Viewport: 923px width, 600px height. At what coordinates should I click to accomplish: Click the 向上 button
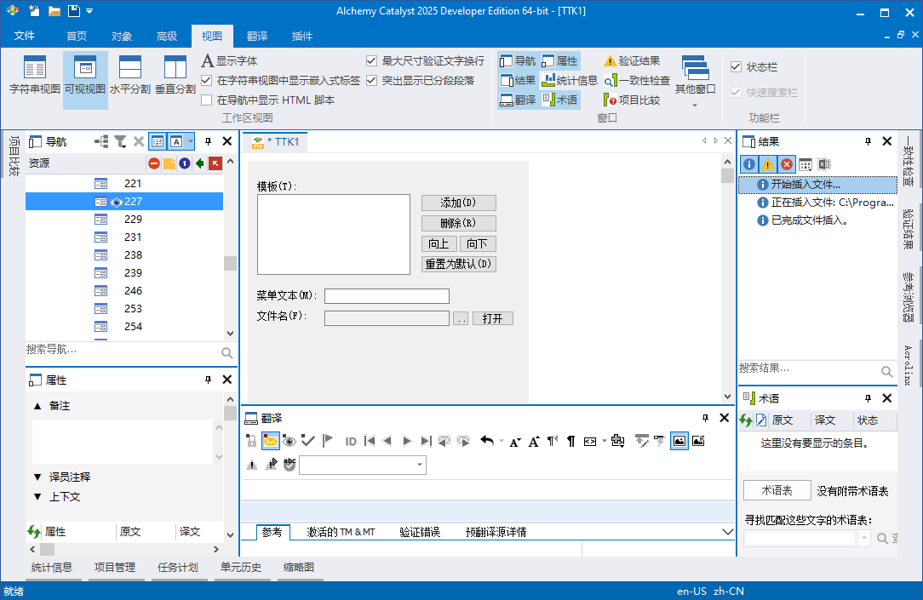coord(439,244)
